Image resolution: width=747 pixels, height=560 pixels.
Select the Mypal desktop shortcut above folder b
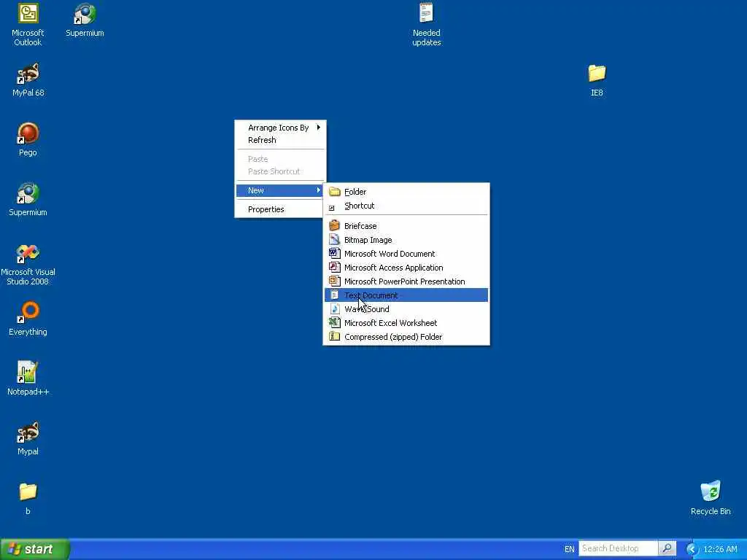28,438
